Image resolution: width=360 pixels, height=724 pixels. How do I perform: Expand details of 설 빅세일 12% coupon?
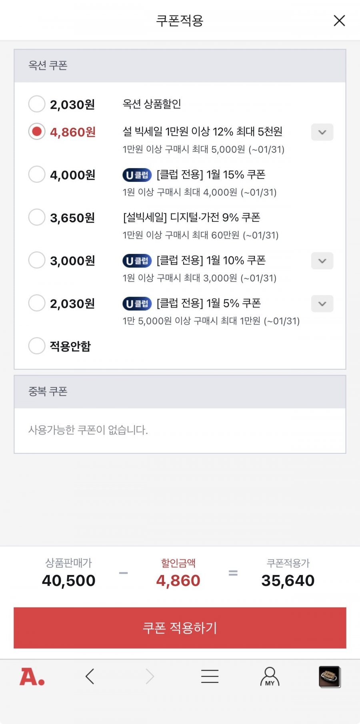pyautogui.click(x=322, y=132)
